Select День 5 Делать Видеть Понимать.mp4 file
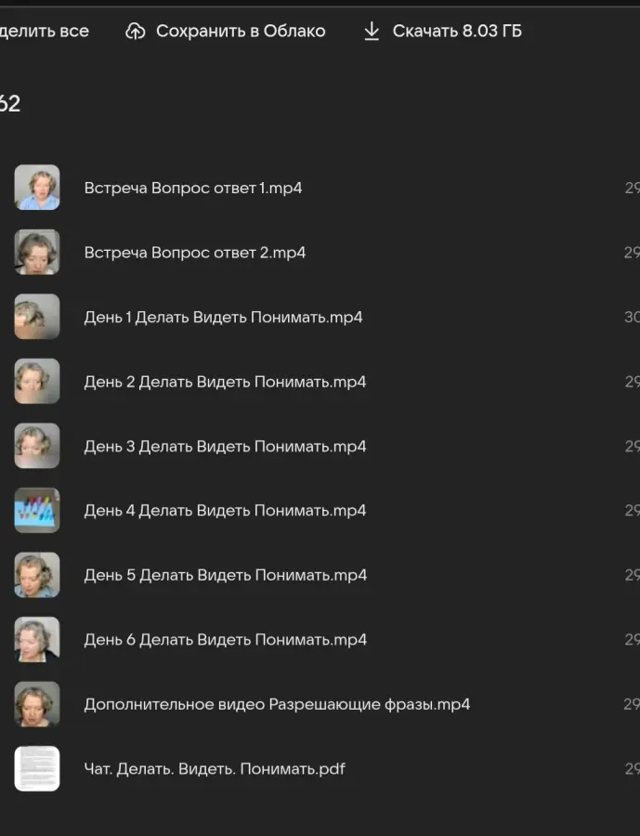 [226, 575]
